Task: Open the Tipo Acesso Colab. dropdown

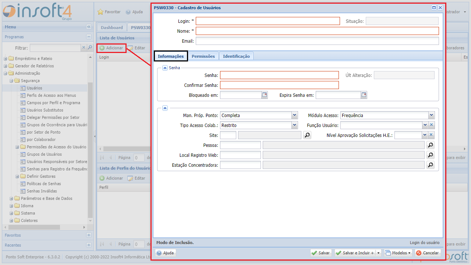Action: [294, 125]
